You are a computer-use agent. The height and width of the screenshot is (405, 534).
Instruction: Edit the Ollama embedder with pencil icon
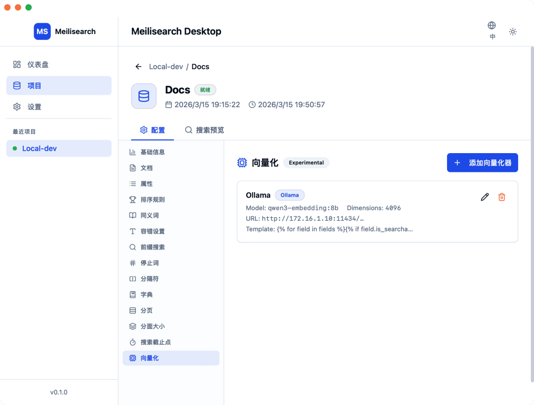tap(484, 197)
